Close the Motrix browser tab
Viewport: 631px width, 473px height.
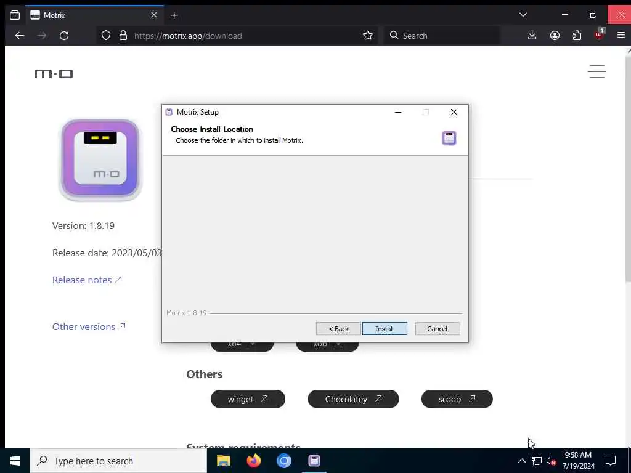click(x=153, y=15)
